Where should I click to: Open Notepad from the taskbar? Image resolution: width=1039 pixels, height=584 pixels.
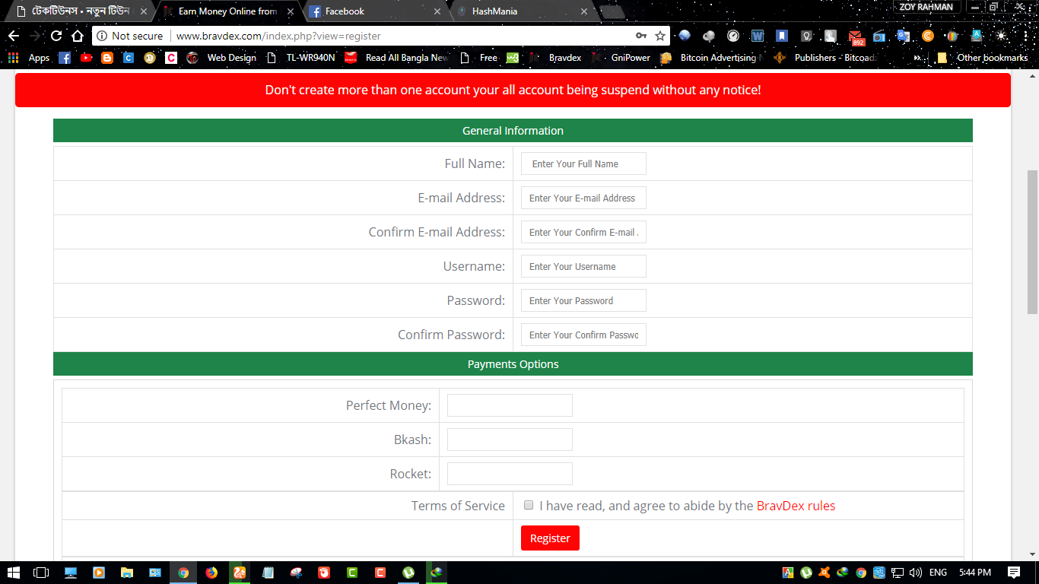pos(268,573)
